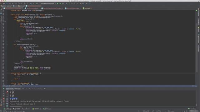This screenshot has width=200, height=112.
Task: Select Console tab in Debug panel
Action: pos(10,89)
